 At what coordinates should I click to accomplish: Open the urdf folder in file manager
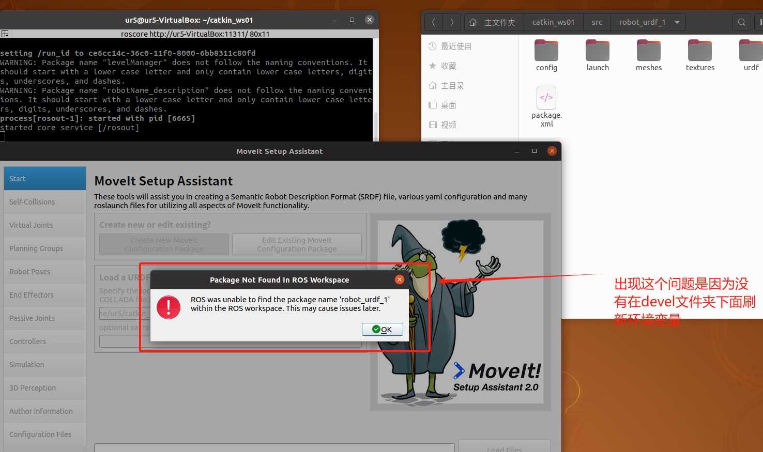751,55
